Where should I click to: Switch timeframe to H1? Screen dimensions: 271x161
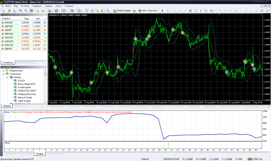click(241, 11)
